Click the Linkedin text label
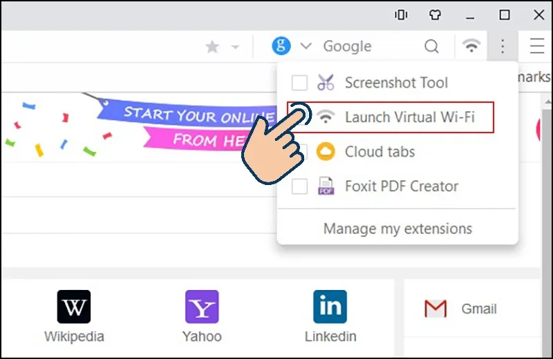 (330, 336)
